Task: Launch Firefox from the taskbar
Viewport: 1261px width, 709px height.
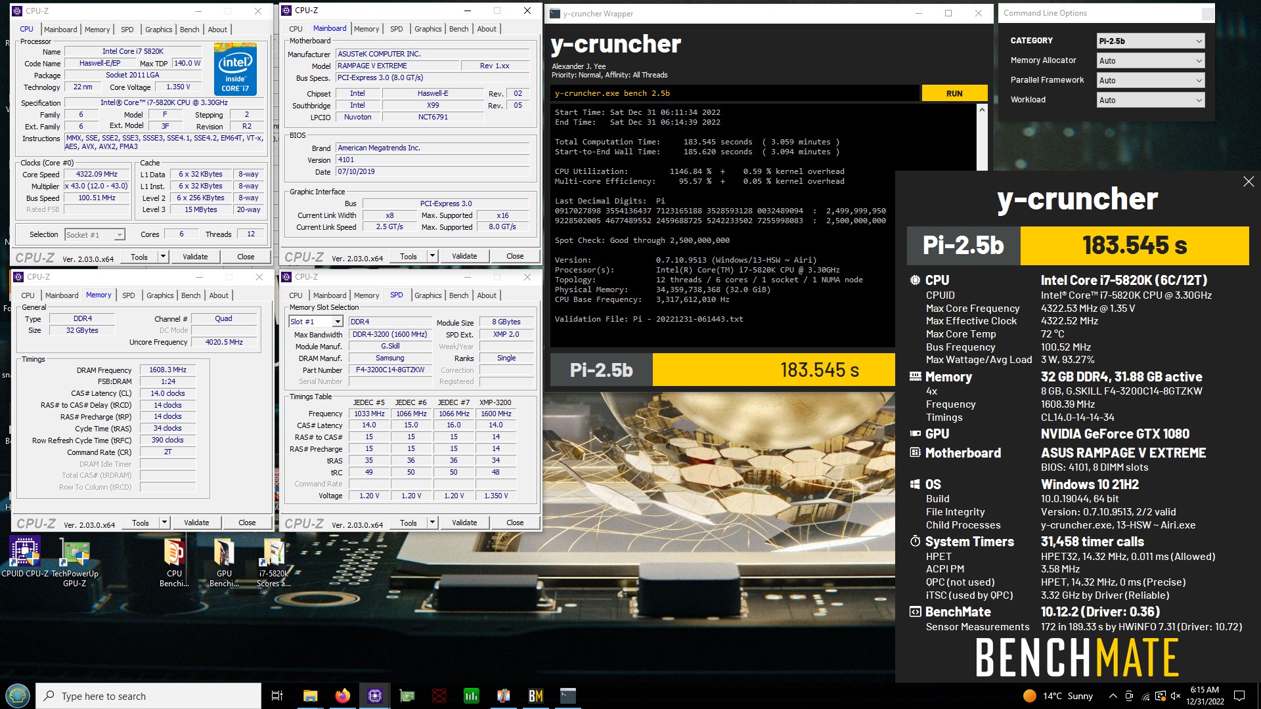Action: 342,696
